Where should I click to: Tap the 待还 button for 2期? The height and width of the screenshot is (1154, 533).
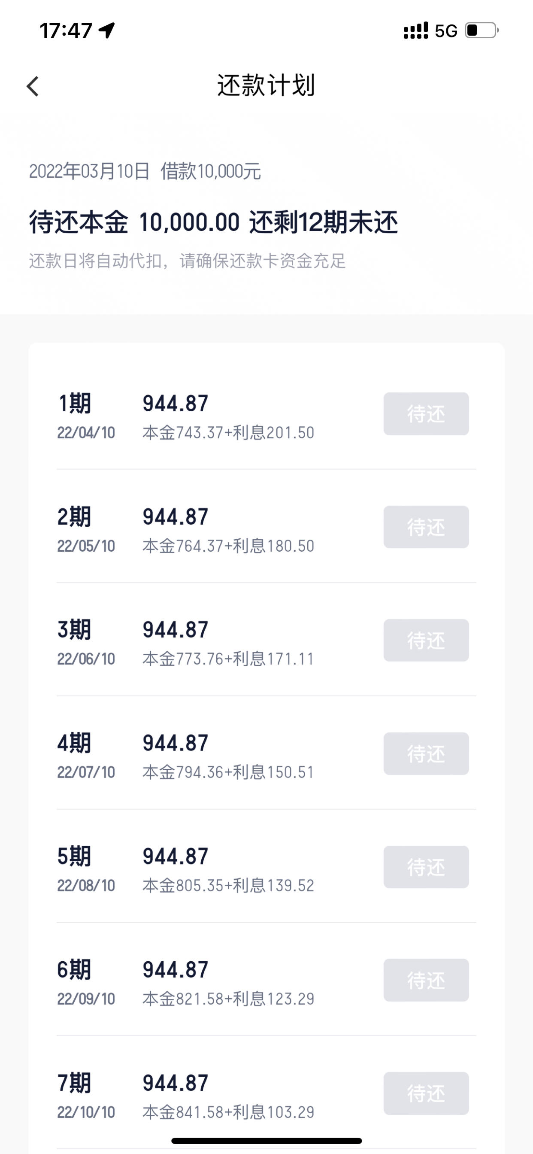tap(426, 527)
